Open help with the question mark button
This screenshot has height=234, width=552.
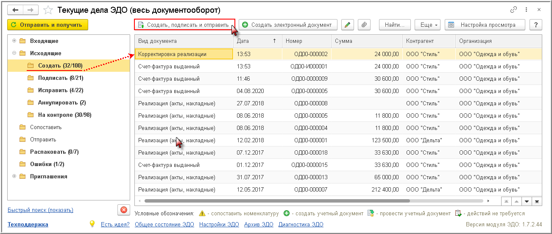536,25
